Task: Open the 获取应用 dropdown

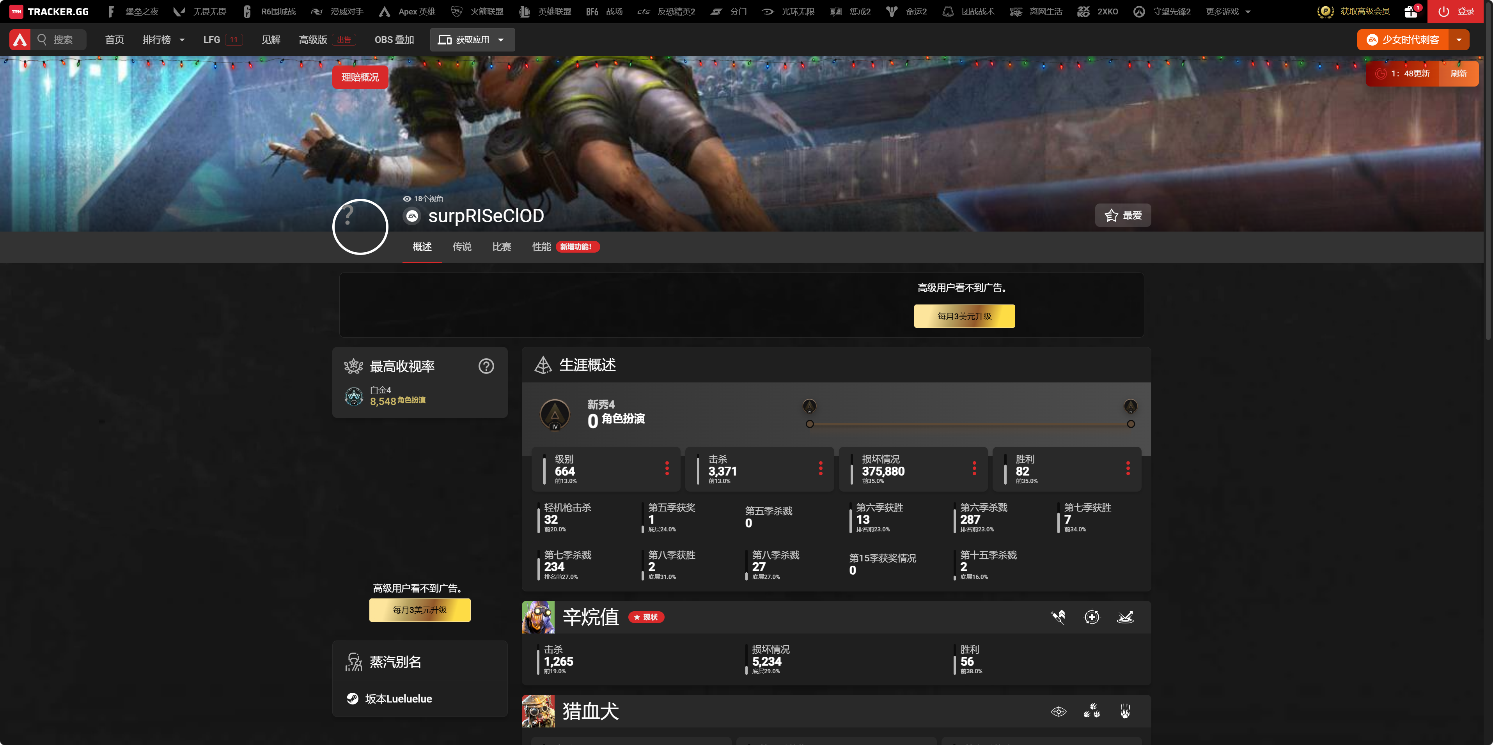Action: click(472, 39)
